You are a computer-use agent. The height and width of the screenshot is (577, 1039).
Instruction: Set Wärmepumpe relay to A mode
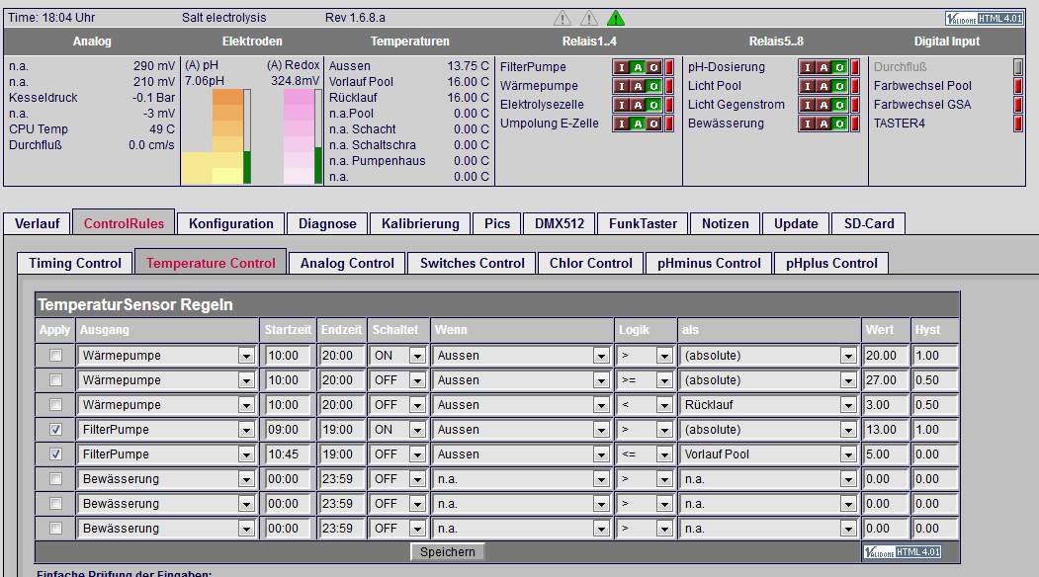(x=638, y=86)
